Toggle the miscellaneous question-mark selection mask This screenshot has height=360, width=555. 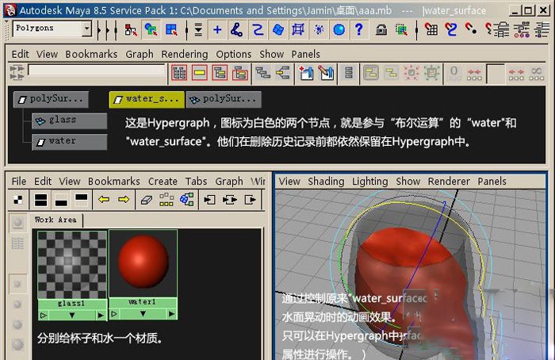click(359, 29)
